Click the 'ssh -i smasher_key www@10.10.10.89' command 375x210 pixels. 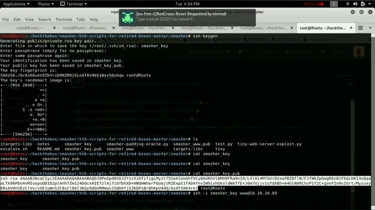(235, 193)
